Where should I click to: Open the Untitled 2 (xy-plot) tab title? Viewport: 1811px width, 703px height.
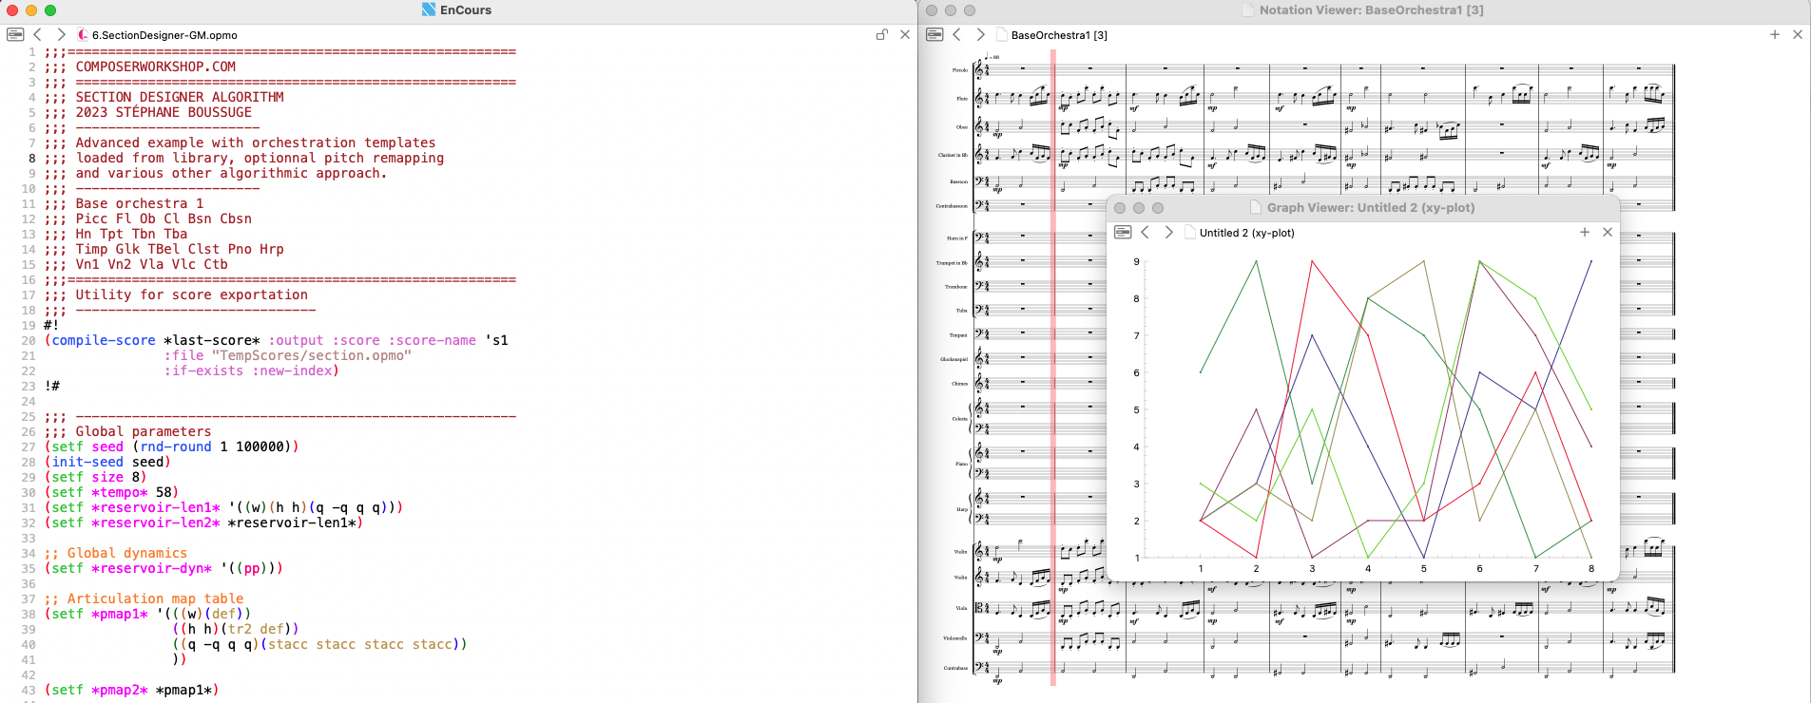[x=1246, y=233]
